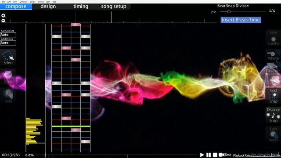Set playback rate to 50%
Screen dimensions: 281x158
point(261,155)
